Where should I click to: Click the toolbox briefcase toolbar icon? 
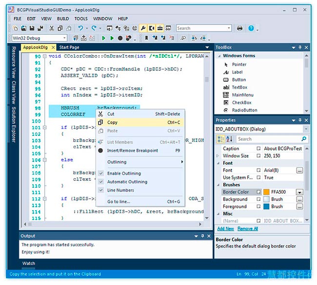coord(160,28)
